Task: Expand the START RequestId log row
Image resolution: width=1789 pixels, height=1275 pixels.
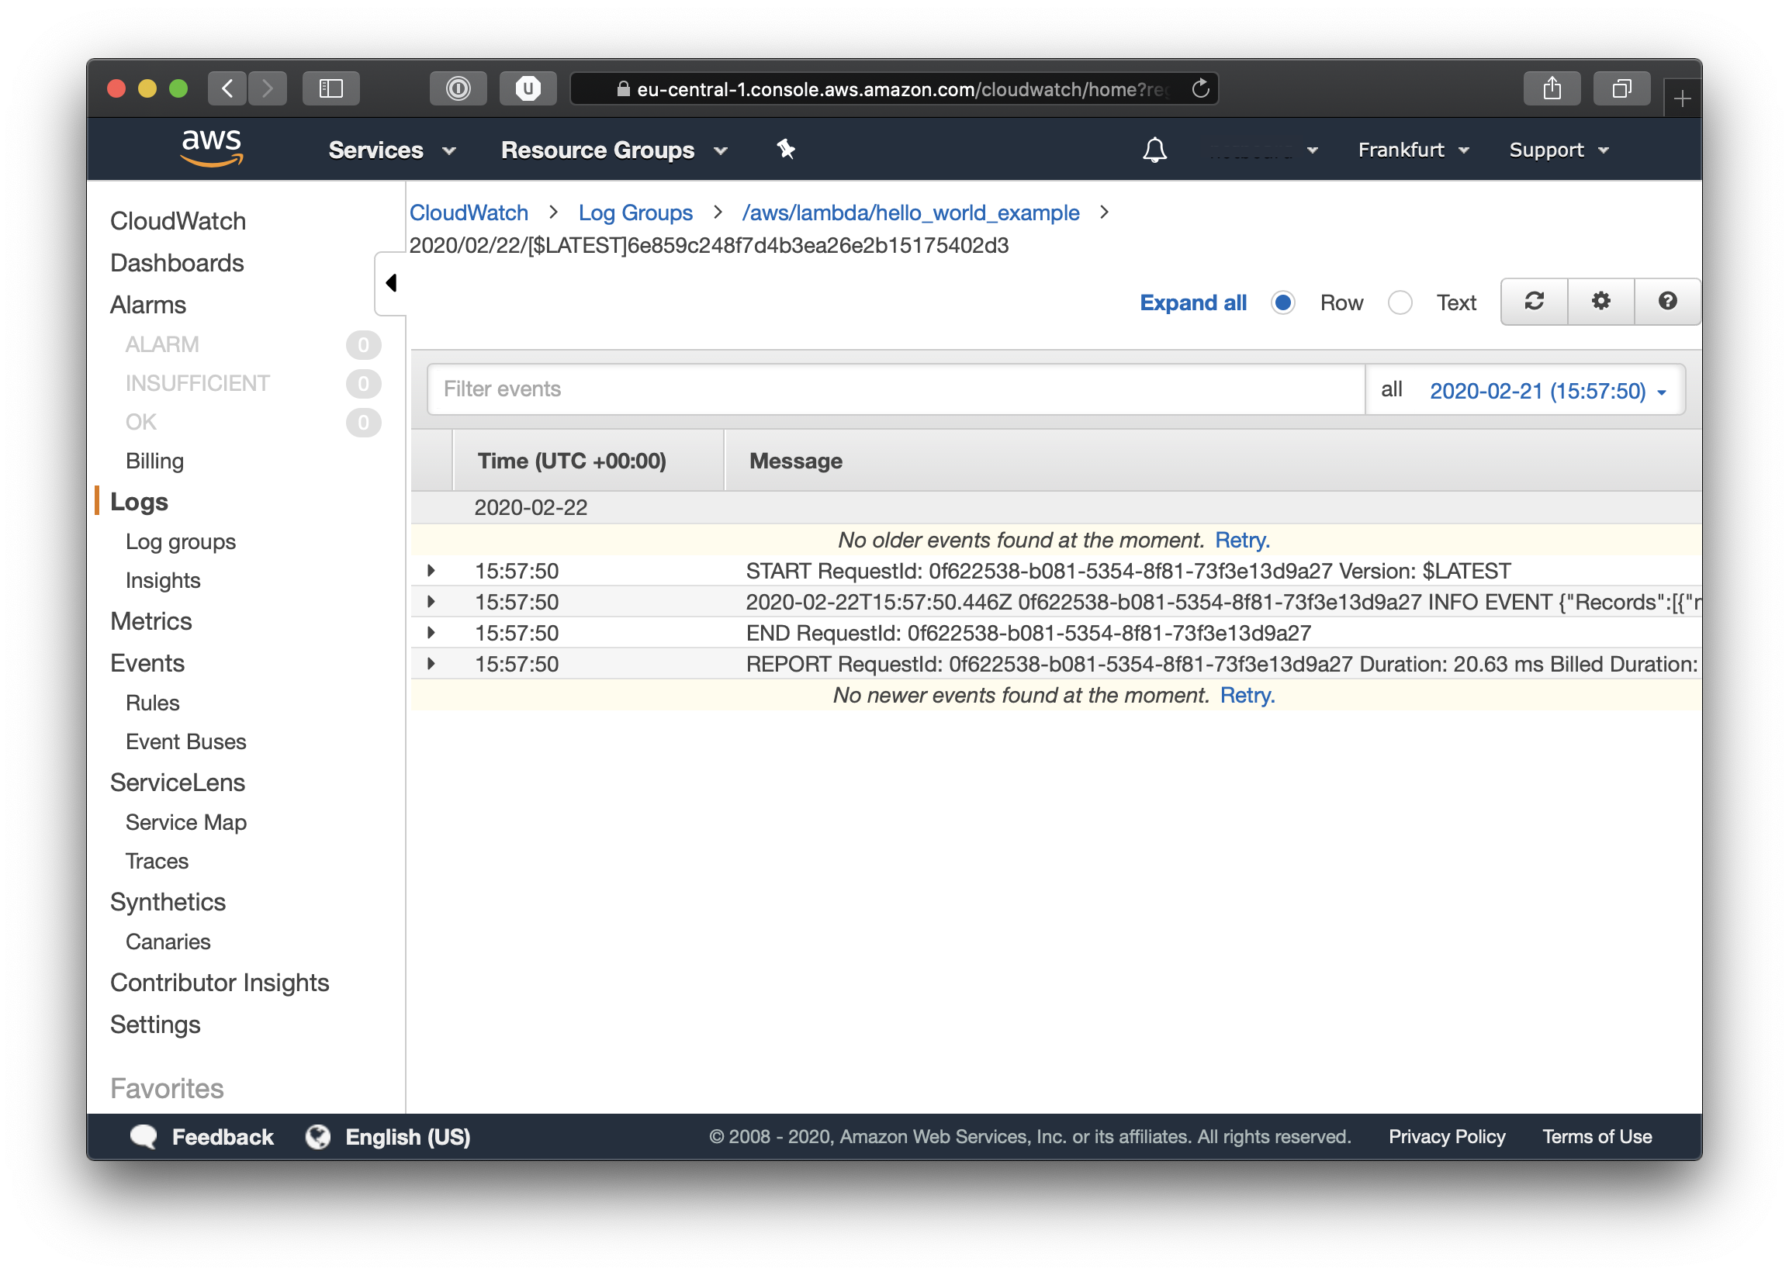Action: 431,571
